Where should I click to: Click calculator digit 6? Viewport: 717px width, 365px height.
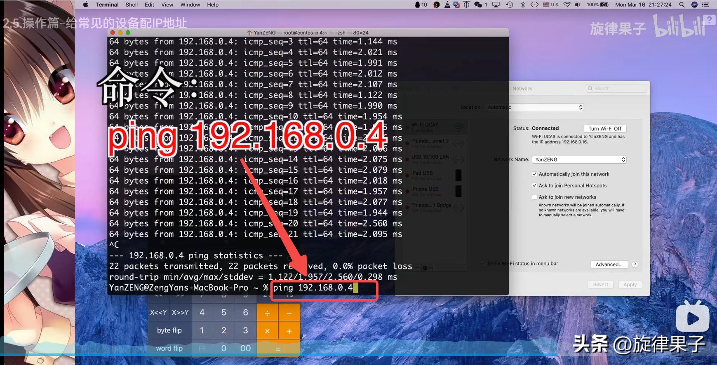click(x=246, y=313)
